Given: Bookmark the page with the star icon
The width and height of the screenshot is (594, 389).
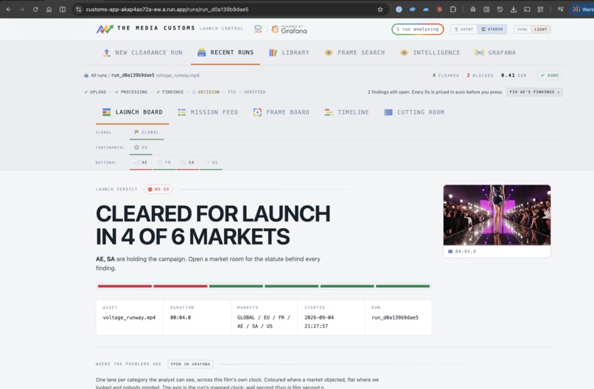Looking at the screenshot, I should [380, 9].
